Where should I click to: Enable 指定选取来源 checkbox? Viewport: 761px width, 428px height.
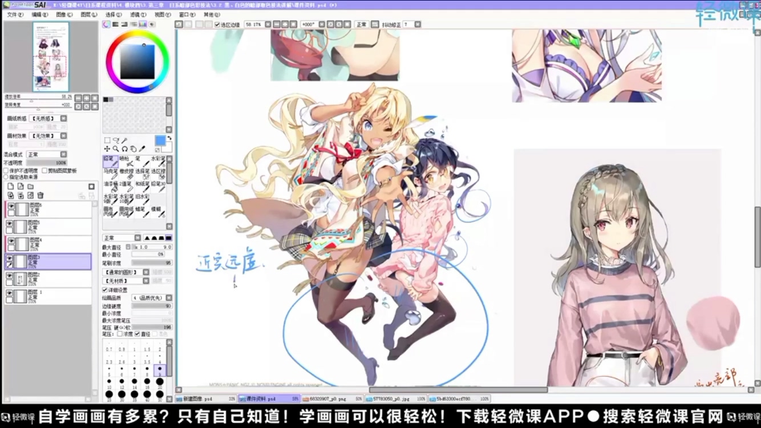[x=6, y=177]
